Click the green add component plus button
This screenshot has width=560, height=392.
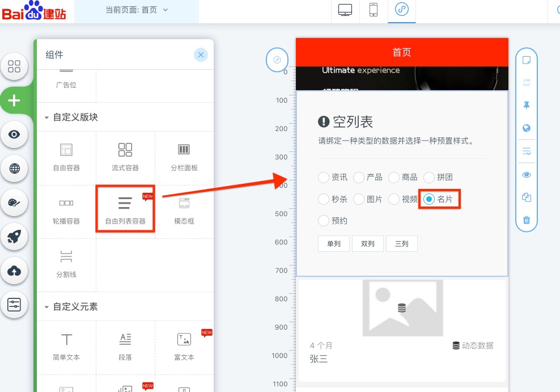pos(14,100)
